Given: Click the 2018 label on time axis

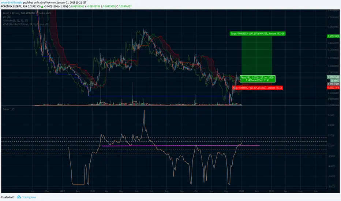Looking at the screenshot, I should point(241,191).
